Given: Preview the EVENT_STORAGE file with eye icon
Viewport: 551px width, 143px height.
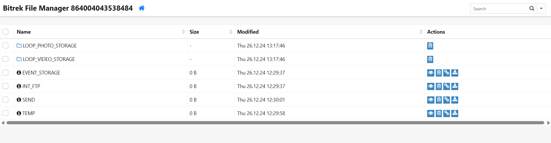Looking at the screenshot, I should click(431, 73).
